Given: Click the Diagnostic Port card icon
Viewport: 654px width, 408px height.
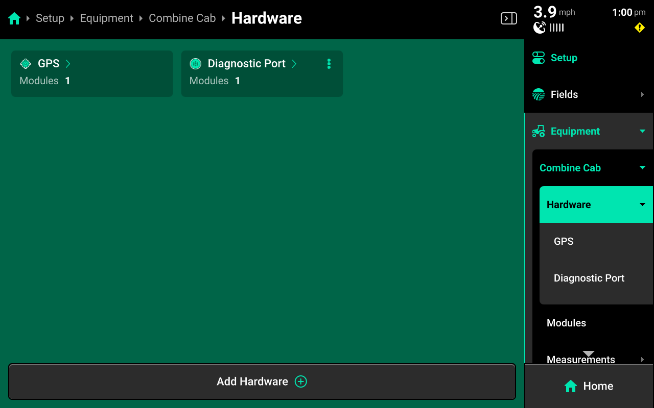Looking at the screenshot, I should 195,64.
